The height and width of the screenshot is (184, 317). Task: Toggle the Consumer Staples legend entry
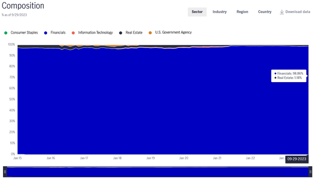[x=21, y=33]
